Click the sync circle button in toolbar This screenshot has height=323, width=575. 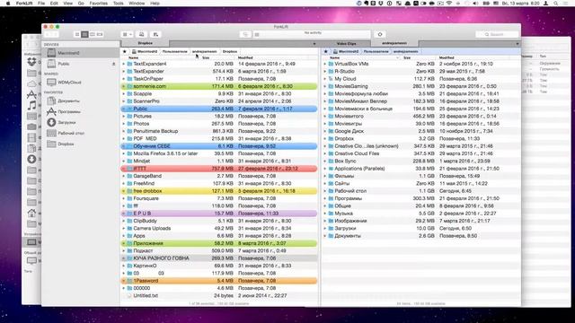pos(380,34)
